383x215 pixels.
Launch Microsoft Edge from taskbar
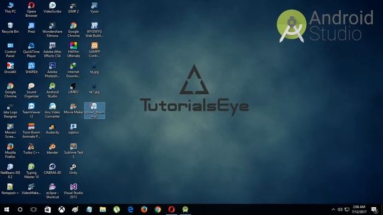[x=130, y=210]
